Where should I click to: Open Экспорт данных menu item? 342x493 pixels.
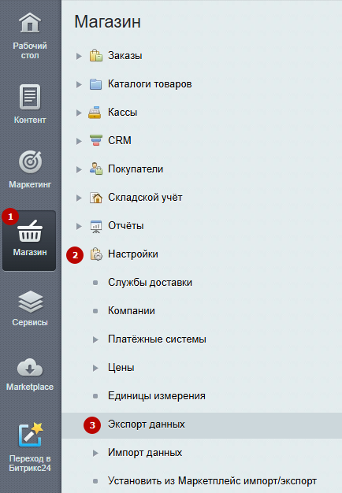coord(147,424)
